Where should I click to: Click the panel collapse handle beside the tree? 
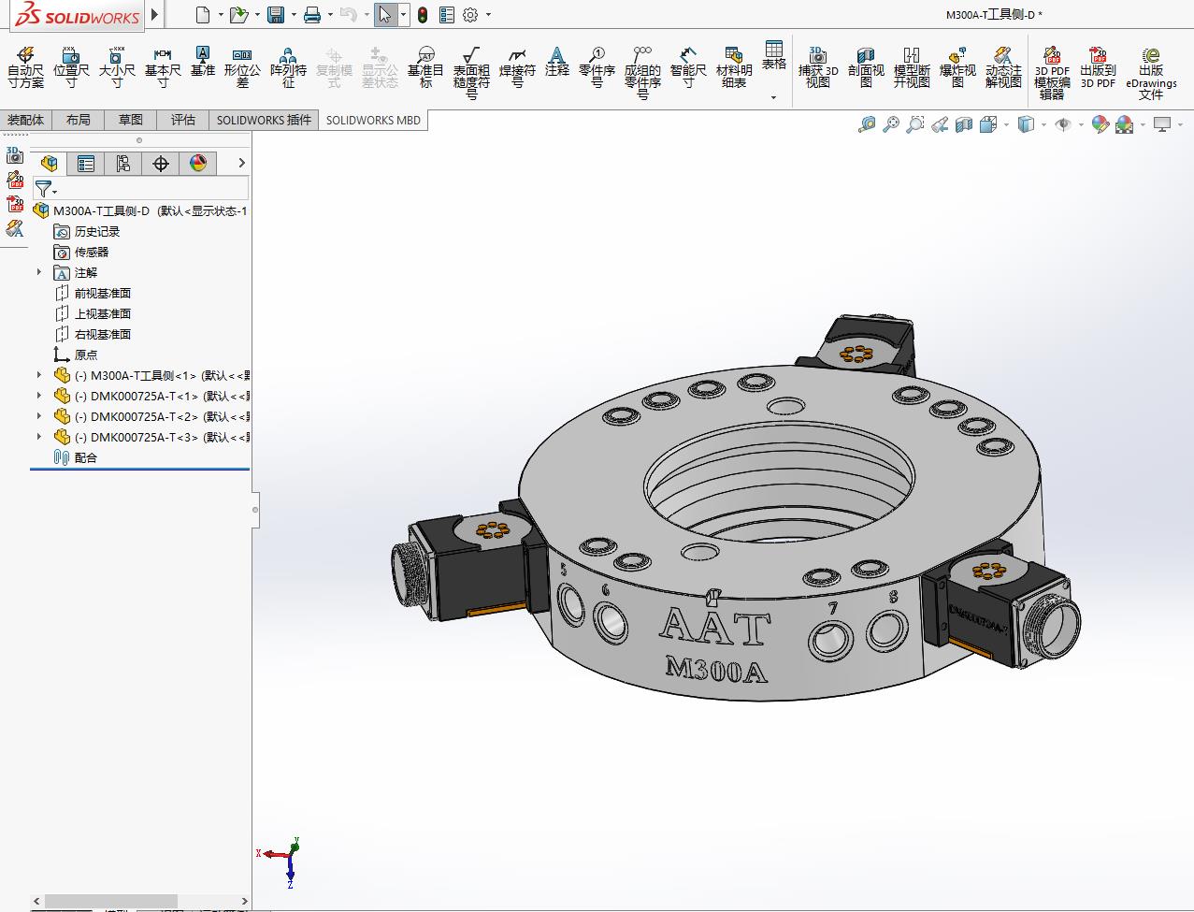(x=255, y=510)
